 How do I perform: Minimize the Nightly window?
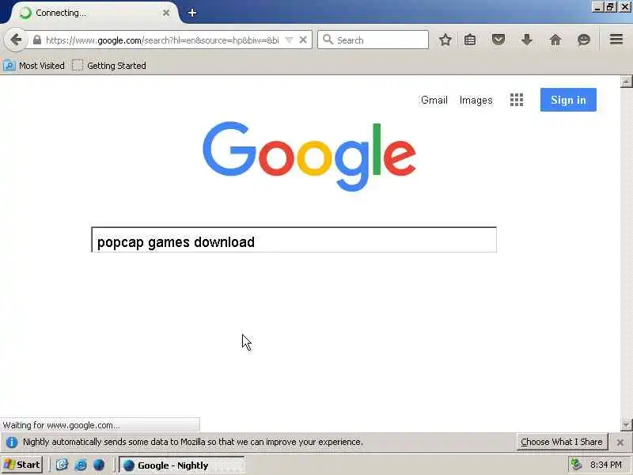click(x=597, y=7)
